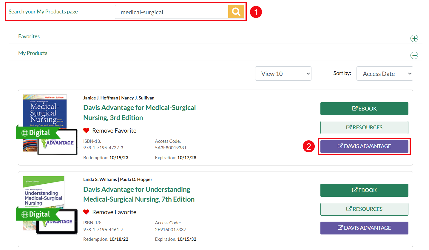Click the magnifying glass search button

pyautogui.click(x=236, y=12)
